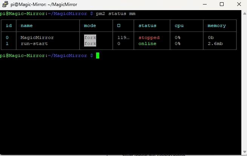Click the red 'stopped' status text
247x156 pixels.
click(x=149, y=37)
